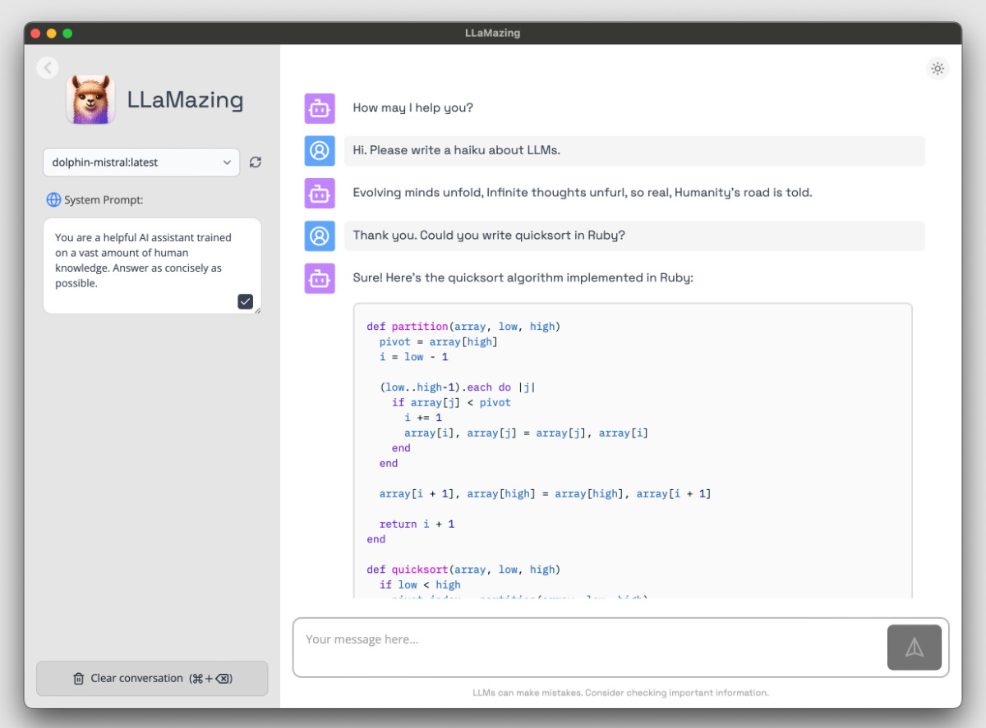Click the 'Sure! Here's the quicksort algorithm' text
986x728 pixels.
[523, 278]
